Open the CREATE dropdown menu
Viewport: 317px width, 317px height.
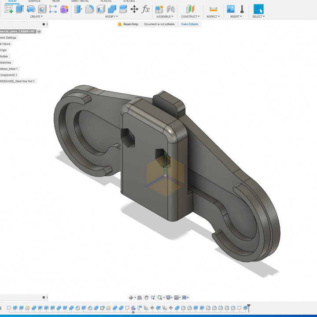point(36,17)
